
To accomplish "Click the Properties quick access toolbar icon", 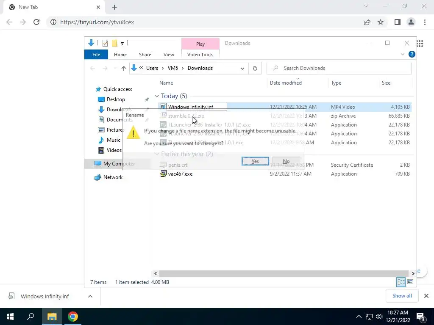I will pyautogui.click(x=105, y=43).
